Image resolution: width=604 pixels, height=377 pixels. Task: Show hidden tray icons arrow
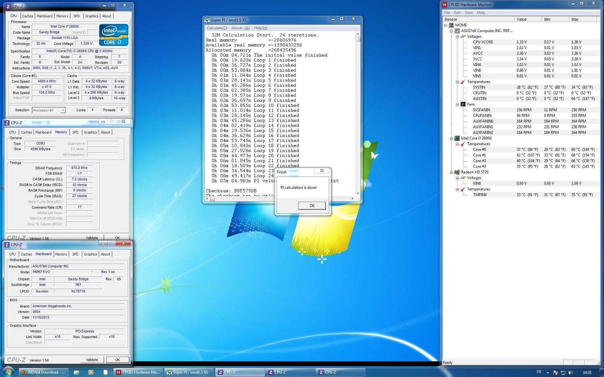(548, 372)
